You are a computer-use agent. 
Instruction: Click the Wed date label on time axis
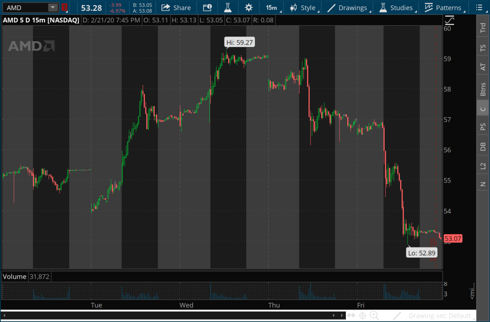click(x=187, y=305)
